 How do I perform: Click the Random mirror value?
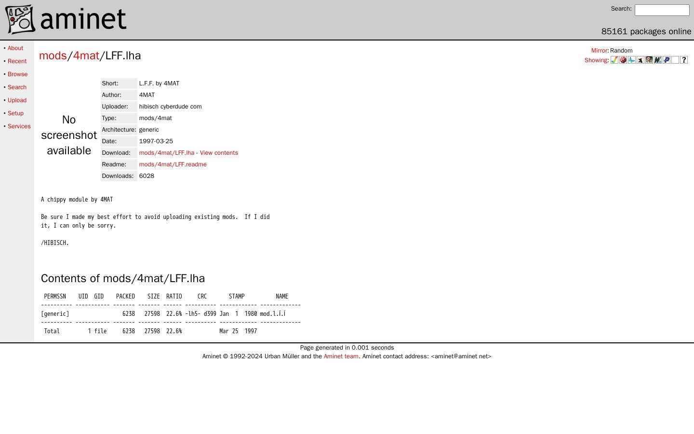pos(621,51)
